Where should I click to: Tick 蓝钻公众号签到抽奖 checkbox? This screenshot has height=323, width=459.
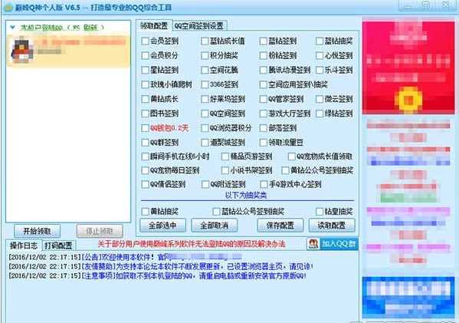tap(216, 211)
